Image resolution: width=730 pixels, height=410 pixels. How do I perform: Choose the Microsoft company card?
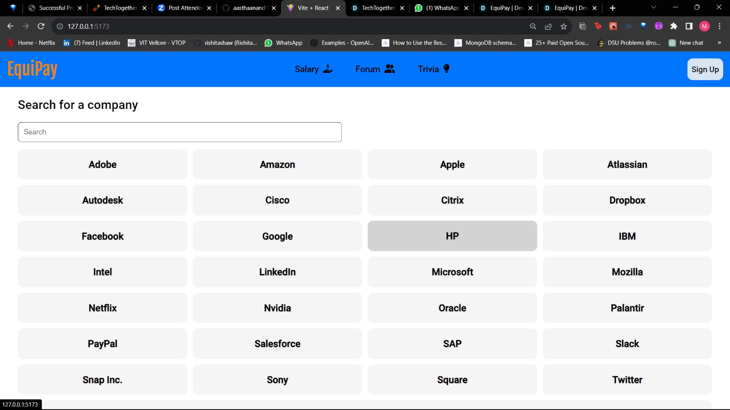coord(452,272)
